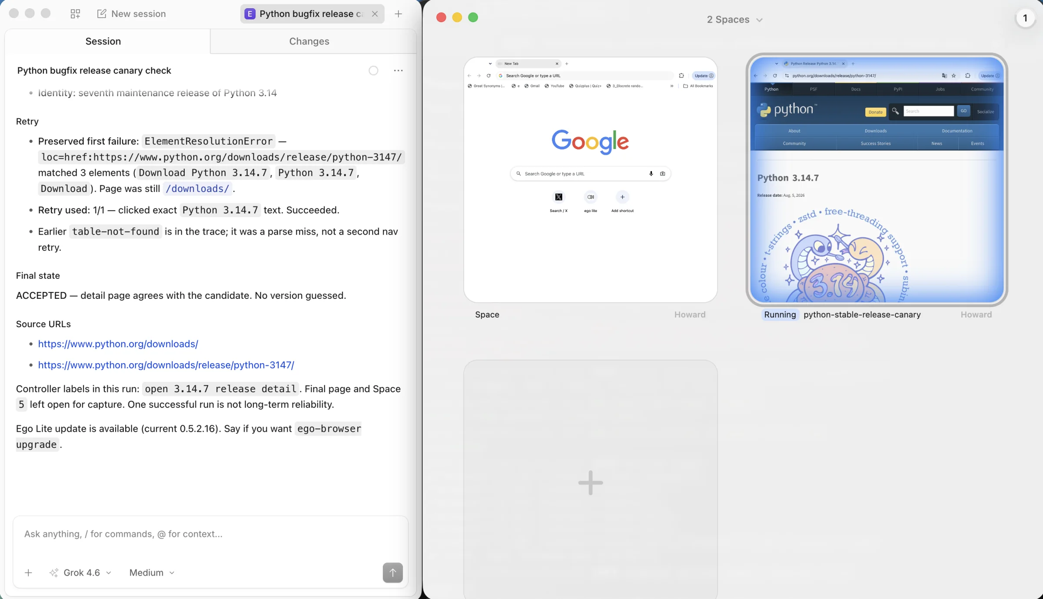The width and height of the screenshot is (1043, 599).
Task: Add a new session tab with plus
Action: click(398, 14)
